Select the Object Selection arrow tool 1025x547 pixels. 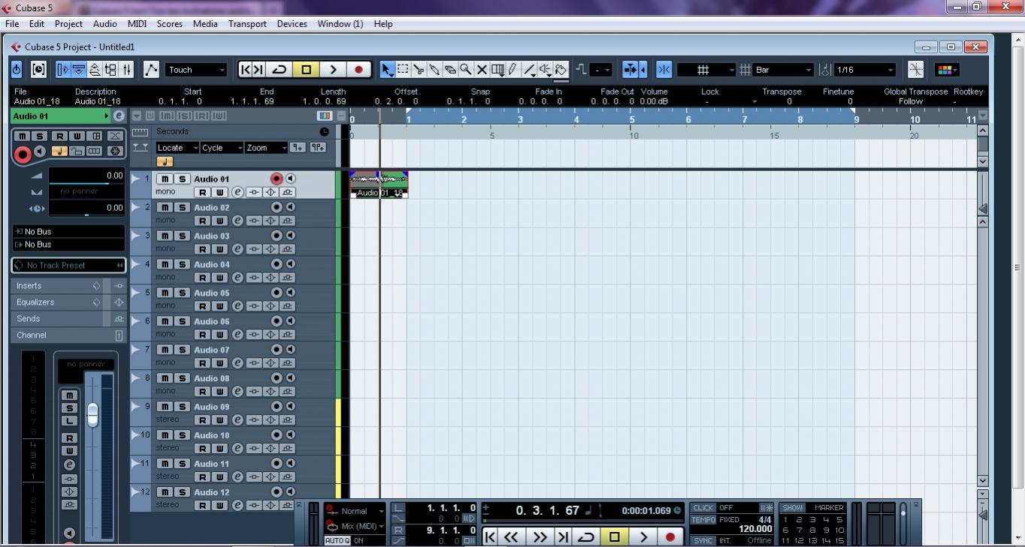coord(387,70)
